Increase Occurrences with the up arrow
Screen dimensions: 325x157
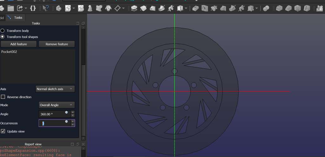[x=73, y=122]
